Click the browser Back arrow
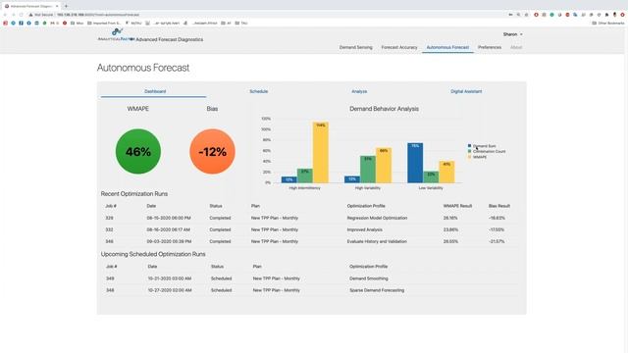 5,15
